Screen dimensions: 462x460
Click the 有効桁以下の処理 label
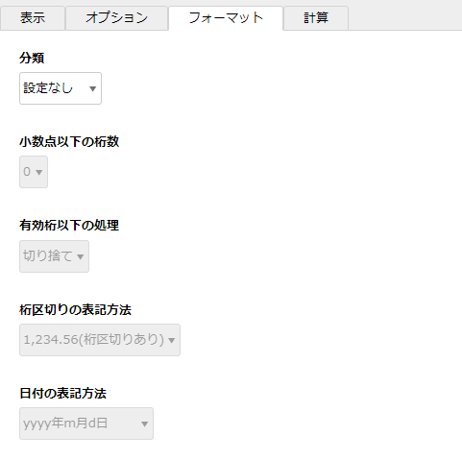69,226
